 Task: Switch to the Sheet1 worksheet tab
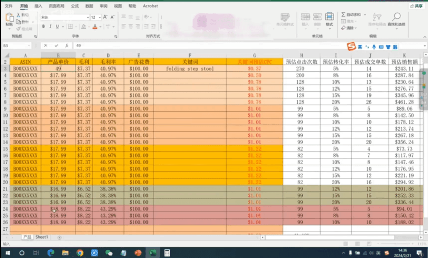[41, 237]
